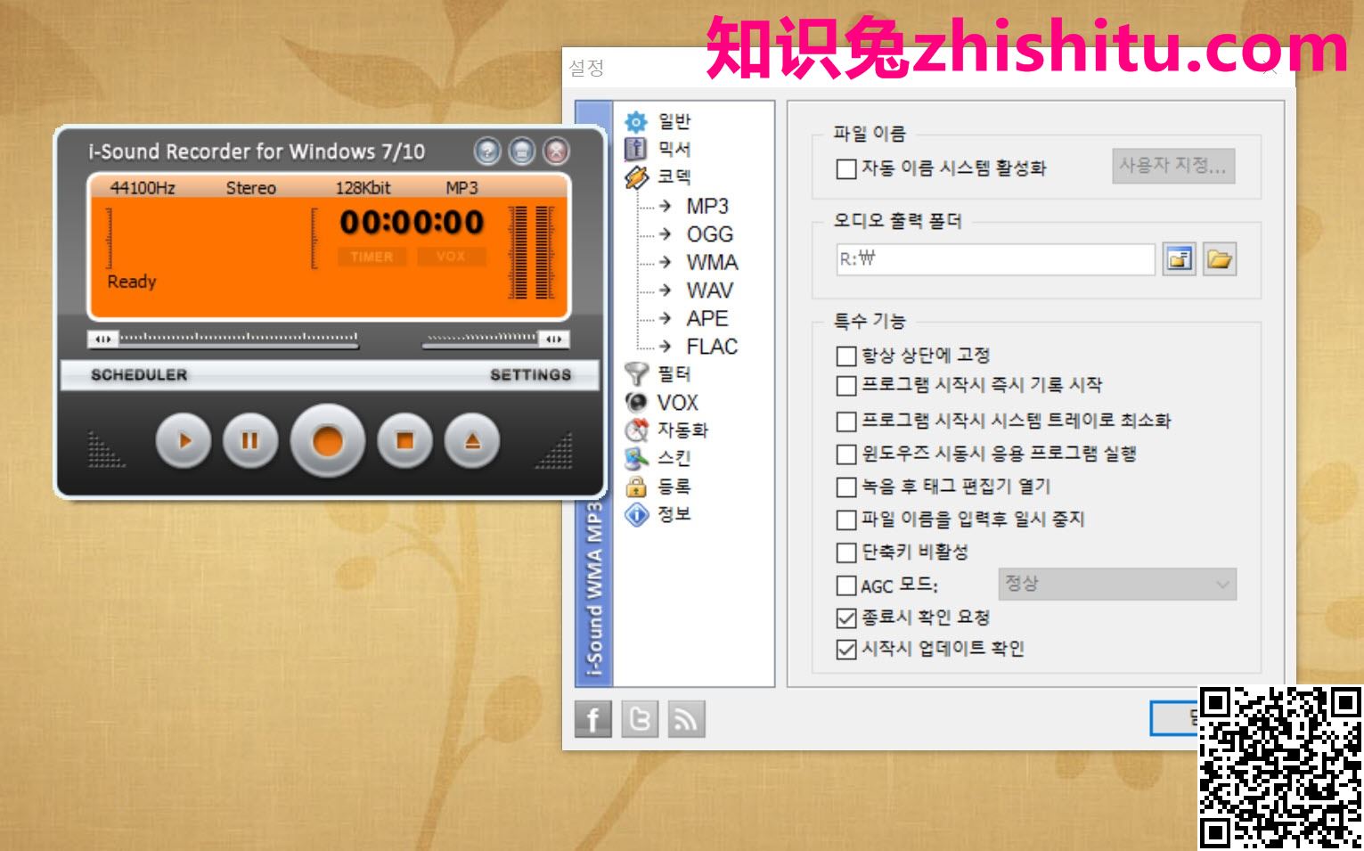
Task: Click the 128Kbit bitrate label
Action: tap(363, 188)
